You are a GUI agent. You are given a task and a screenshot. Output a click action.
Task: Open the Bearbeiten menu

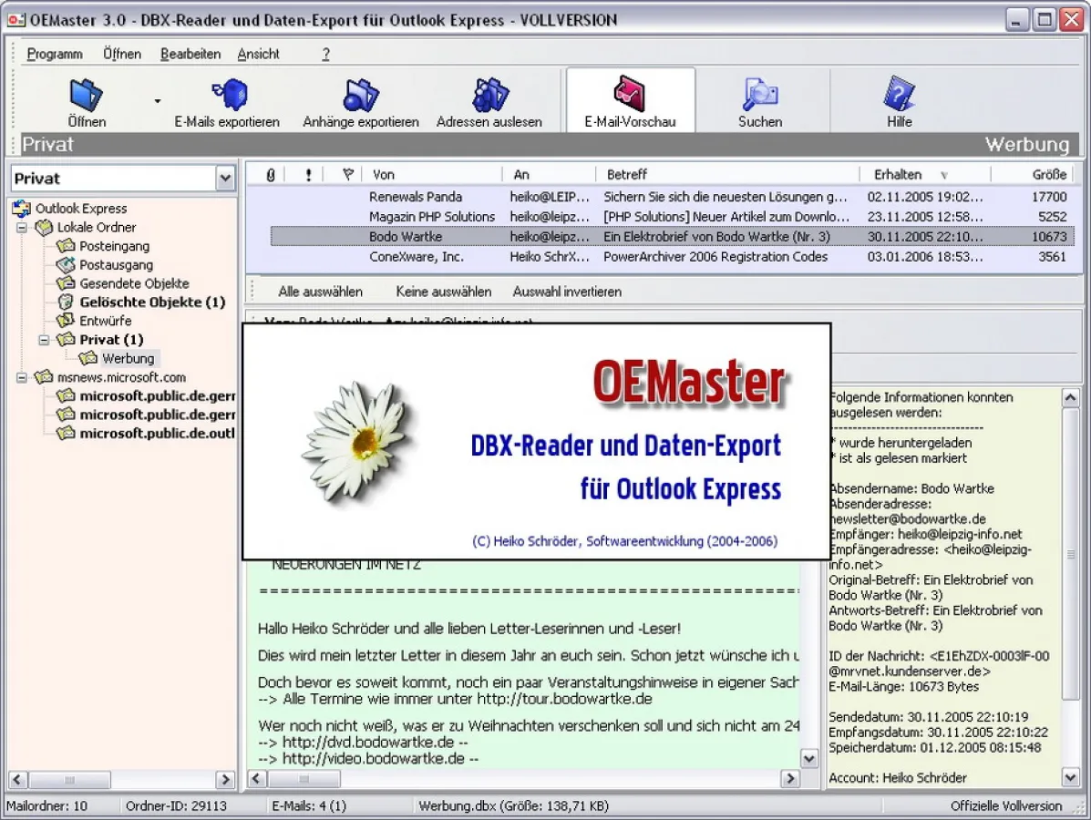190,54
